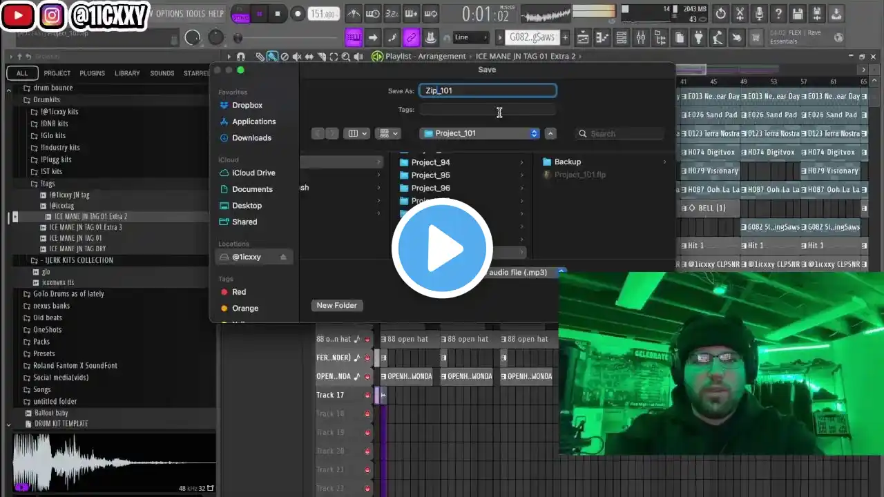Mute the 88 open hat track
This screenshot has height=497, width=884.
coord(367,339)
